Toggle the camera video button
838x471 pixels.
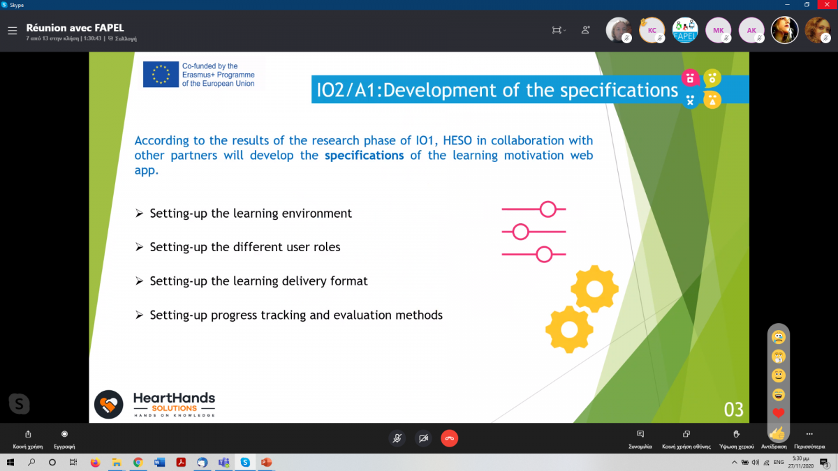click(x=423, y=438)
